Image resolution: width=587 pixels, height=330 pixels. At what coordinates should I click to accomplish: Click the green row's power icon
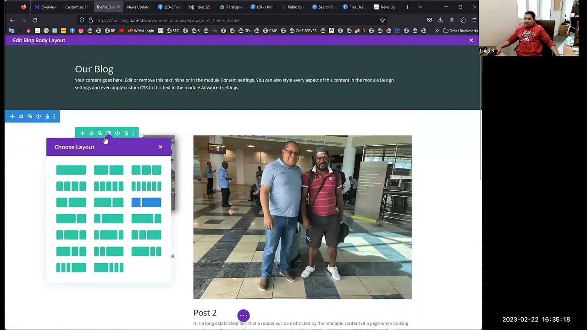click(x=117, y=133)
